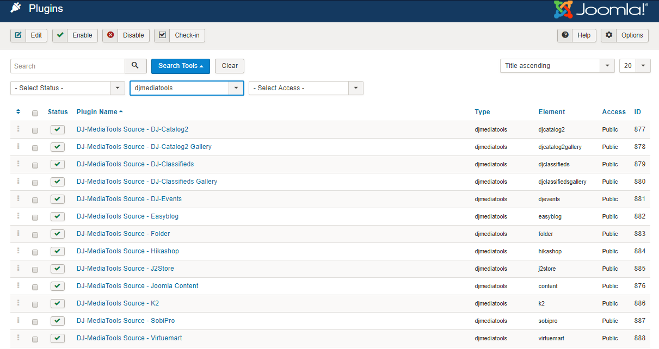The image size is (659, 349).
Task: Click the Check-in toolbar button
Action: pos(180,35)
